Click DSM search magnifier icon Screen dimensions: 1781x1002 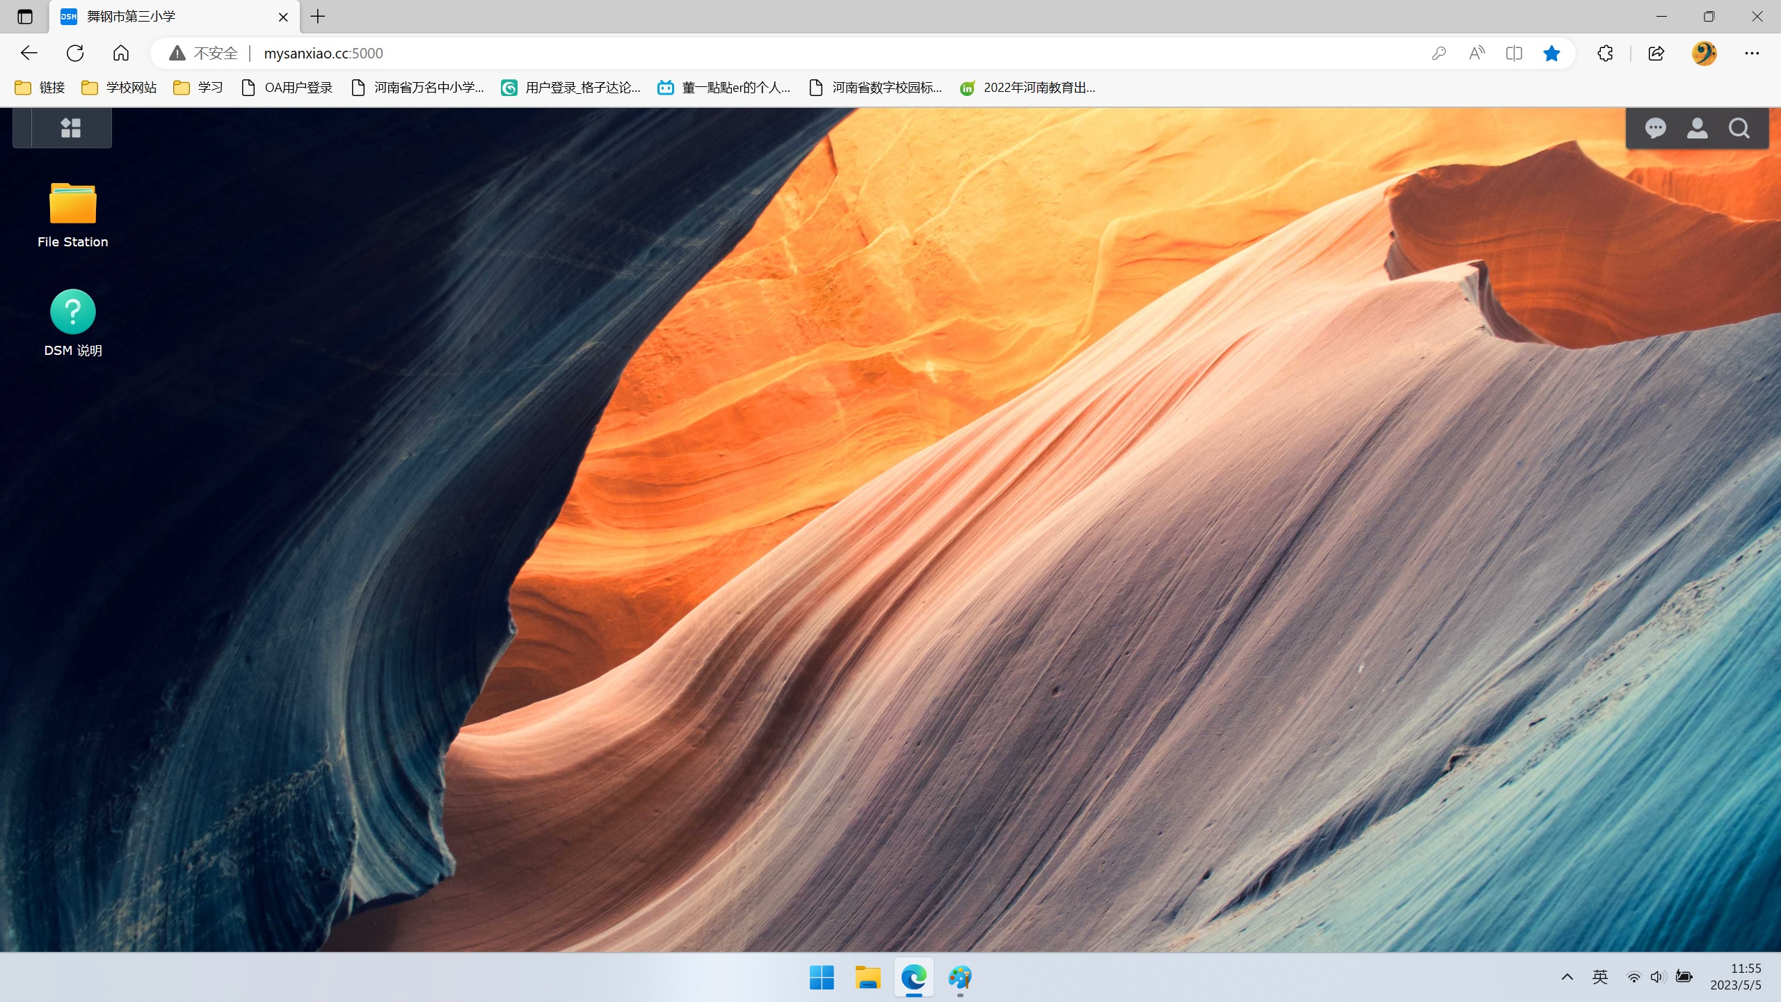coord(1739,128)
